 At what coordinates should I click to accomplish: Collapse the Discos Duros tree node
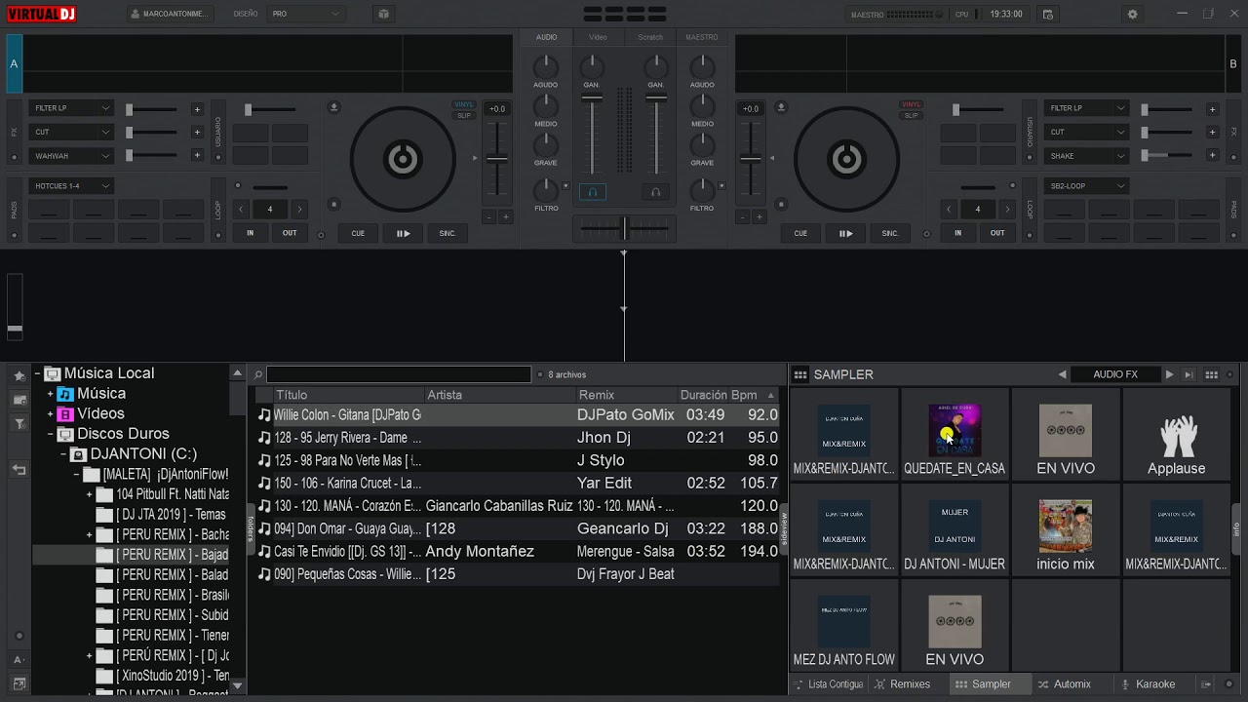pos(50,434)
